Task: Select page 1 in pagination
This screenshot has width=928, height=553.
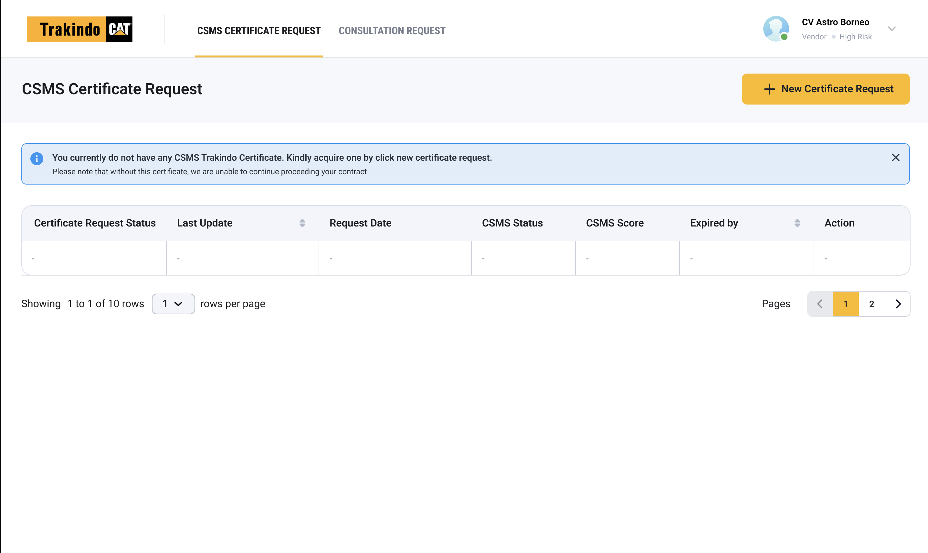Action: [x=846, y=304]
